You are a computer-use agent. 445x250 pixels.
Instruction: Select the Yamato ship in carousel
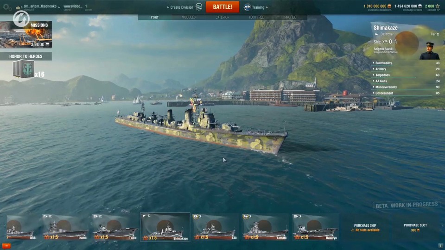[265, 227]
